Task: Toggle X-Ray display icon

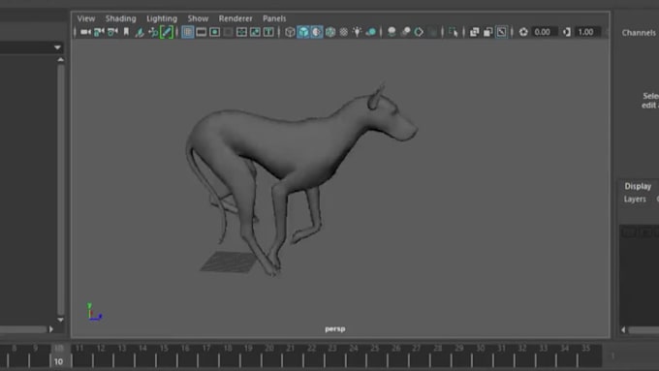Action: (x=475, y=32)
